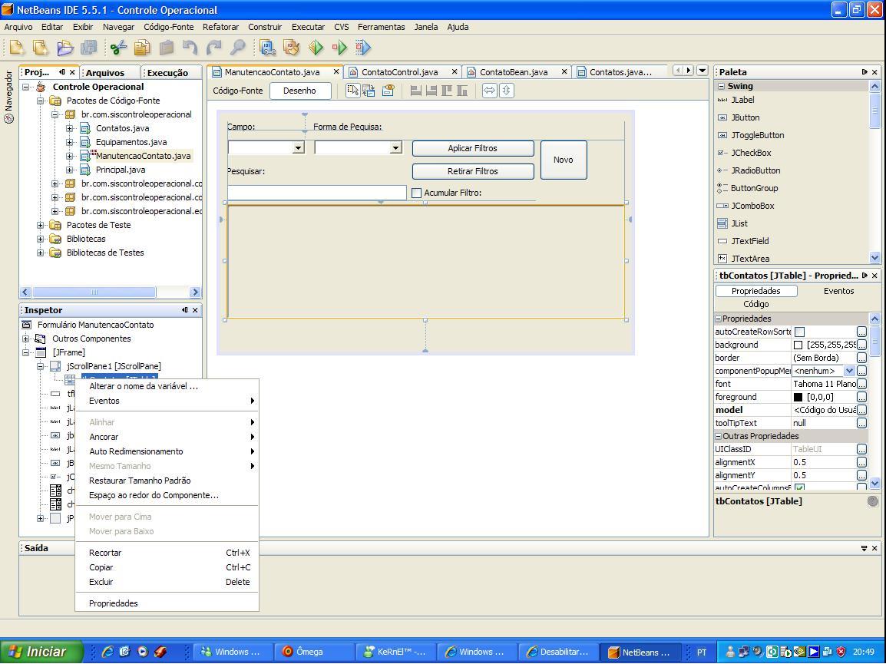Pick JList from the Swing palette
This screenshot has height=664, width=886.
coord(739,223)
